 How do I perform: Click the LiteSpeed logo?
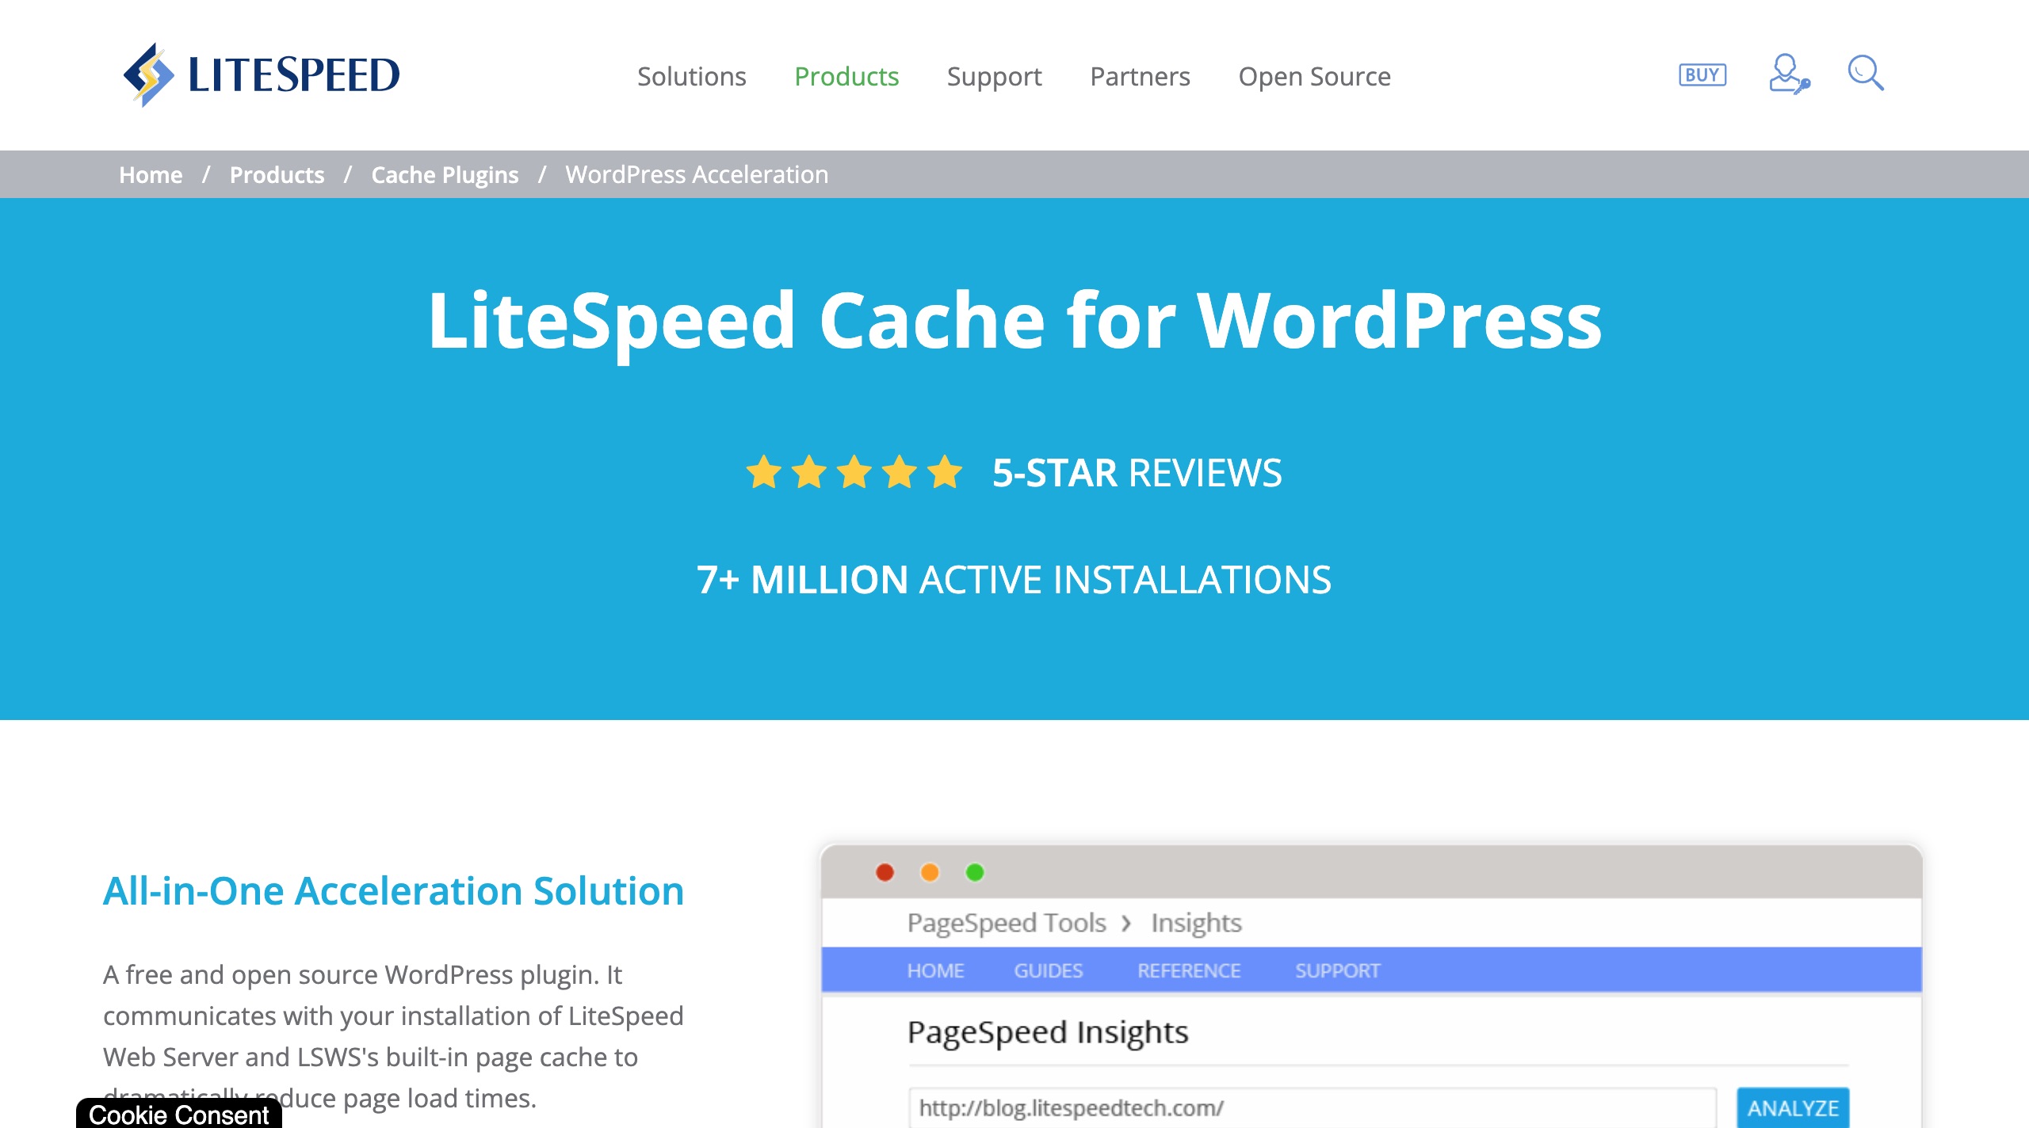click(262, 75)
